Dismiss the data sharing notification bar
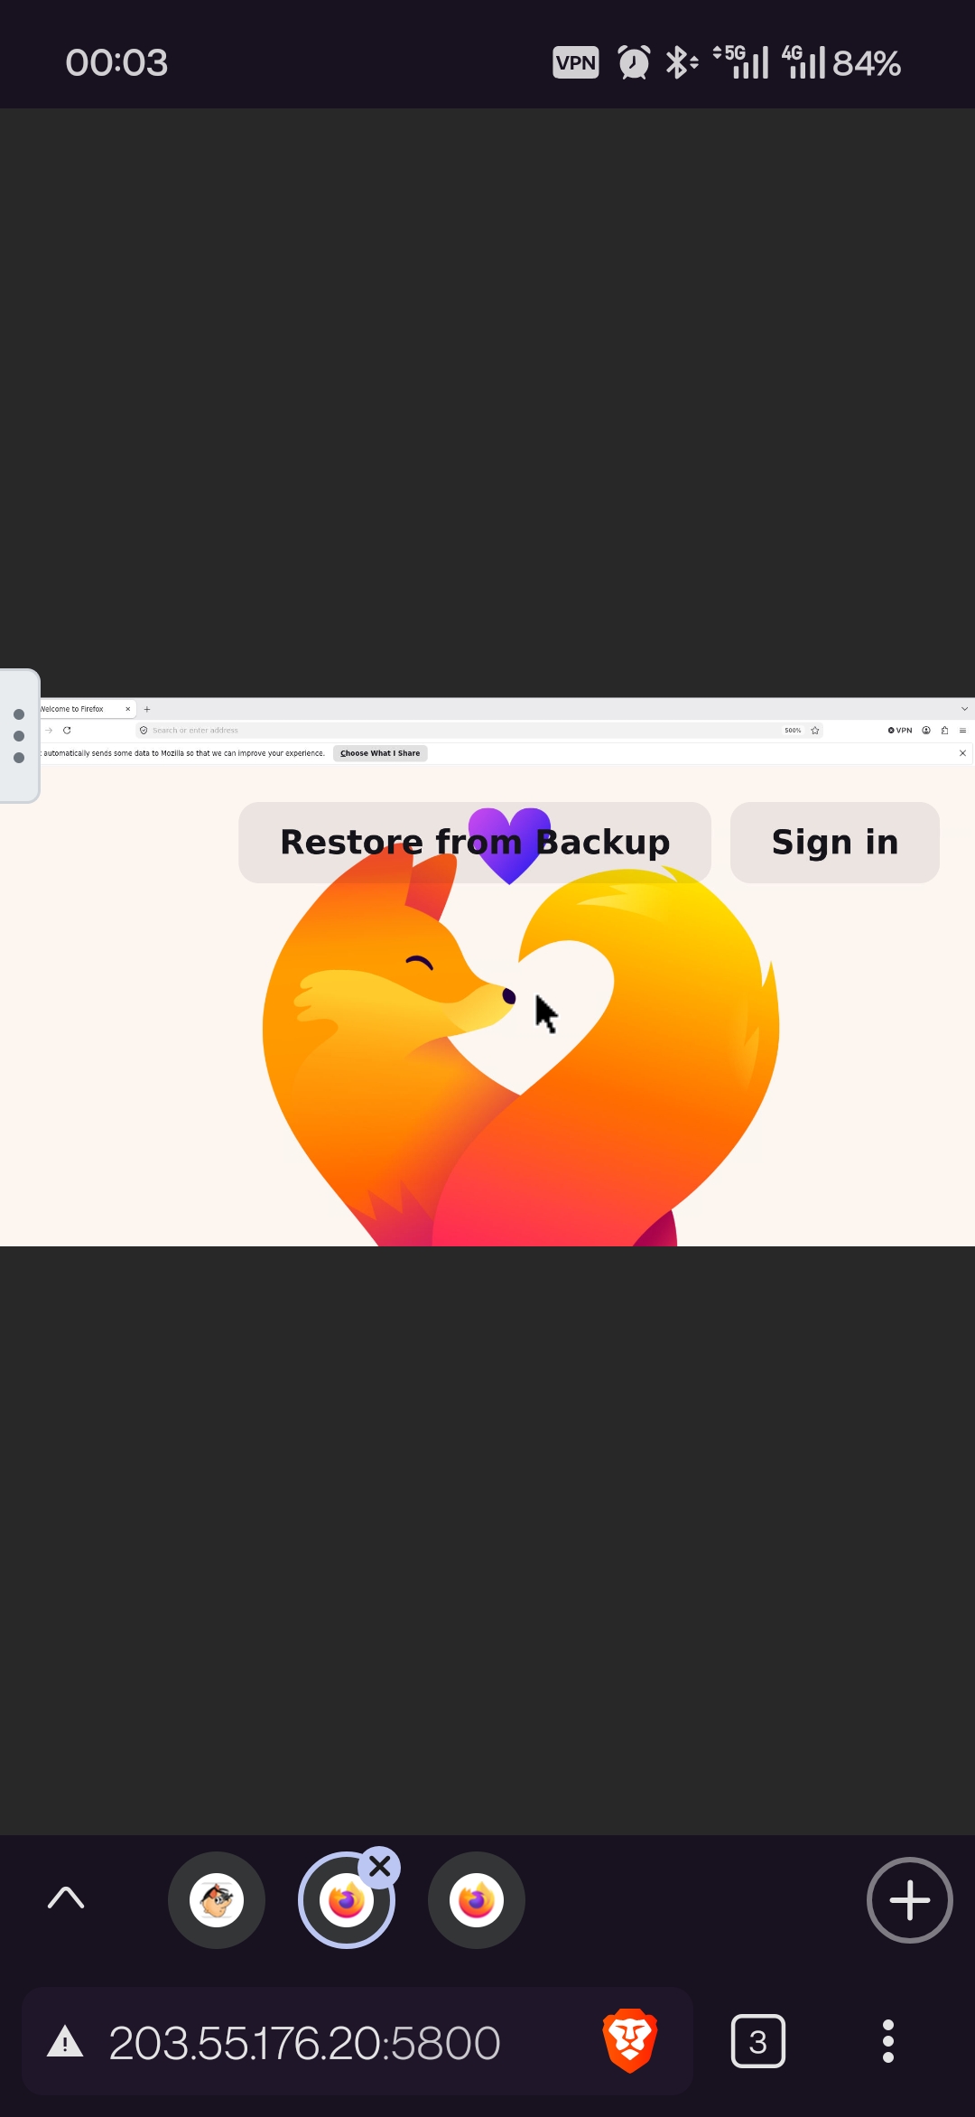 962,753
